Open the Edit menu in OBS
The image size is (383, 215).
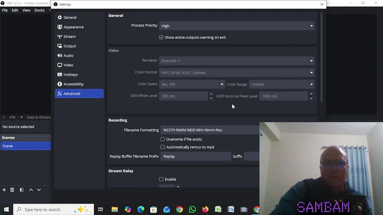(15, 10)
